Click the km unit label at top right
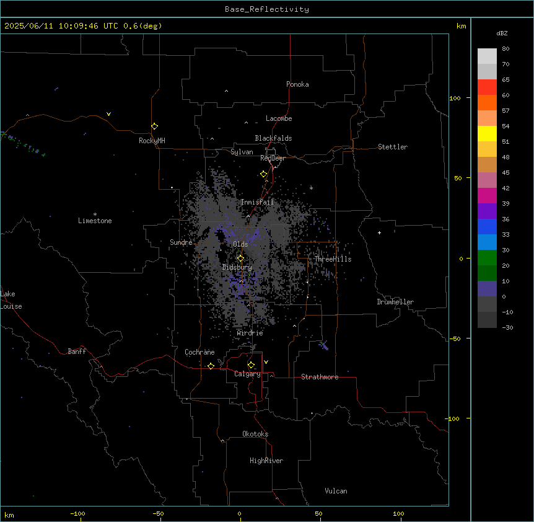This screenshot has width=534, height=522. (462, 26)
